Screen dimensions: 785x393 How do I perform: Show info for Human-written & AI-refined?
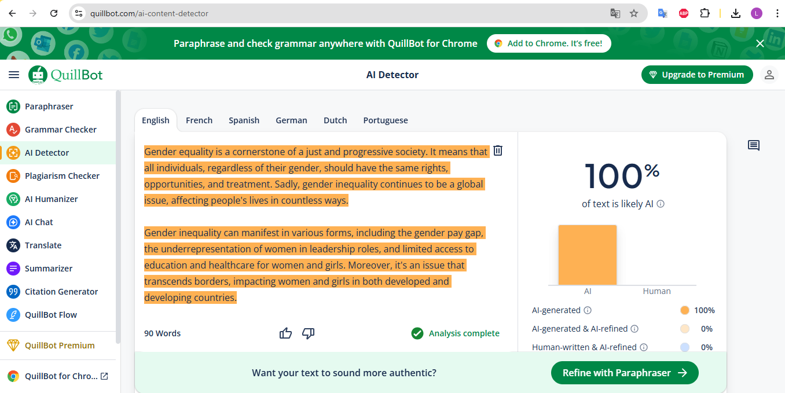(x=643, y=347)
